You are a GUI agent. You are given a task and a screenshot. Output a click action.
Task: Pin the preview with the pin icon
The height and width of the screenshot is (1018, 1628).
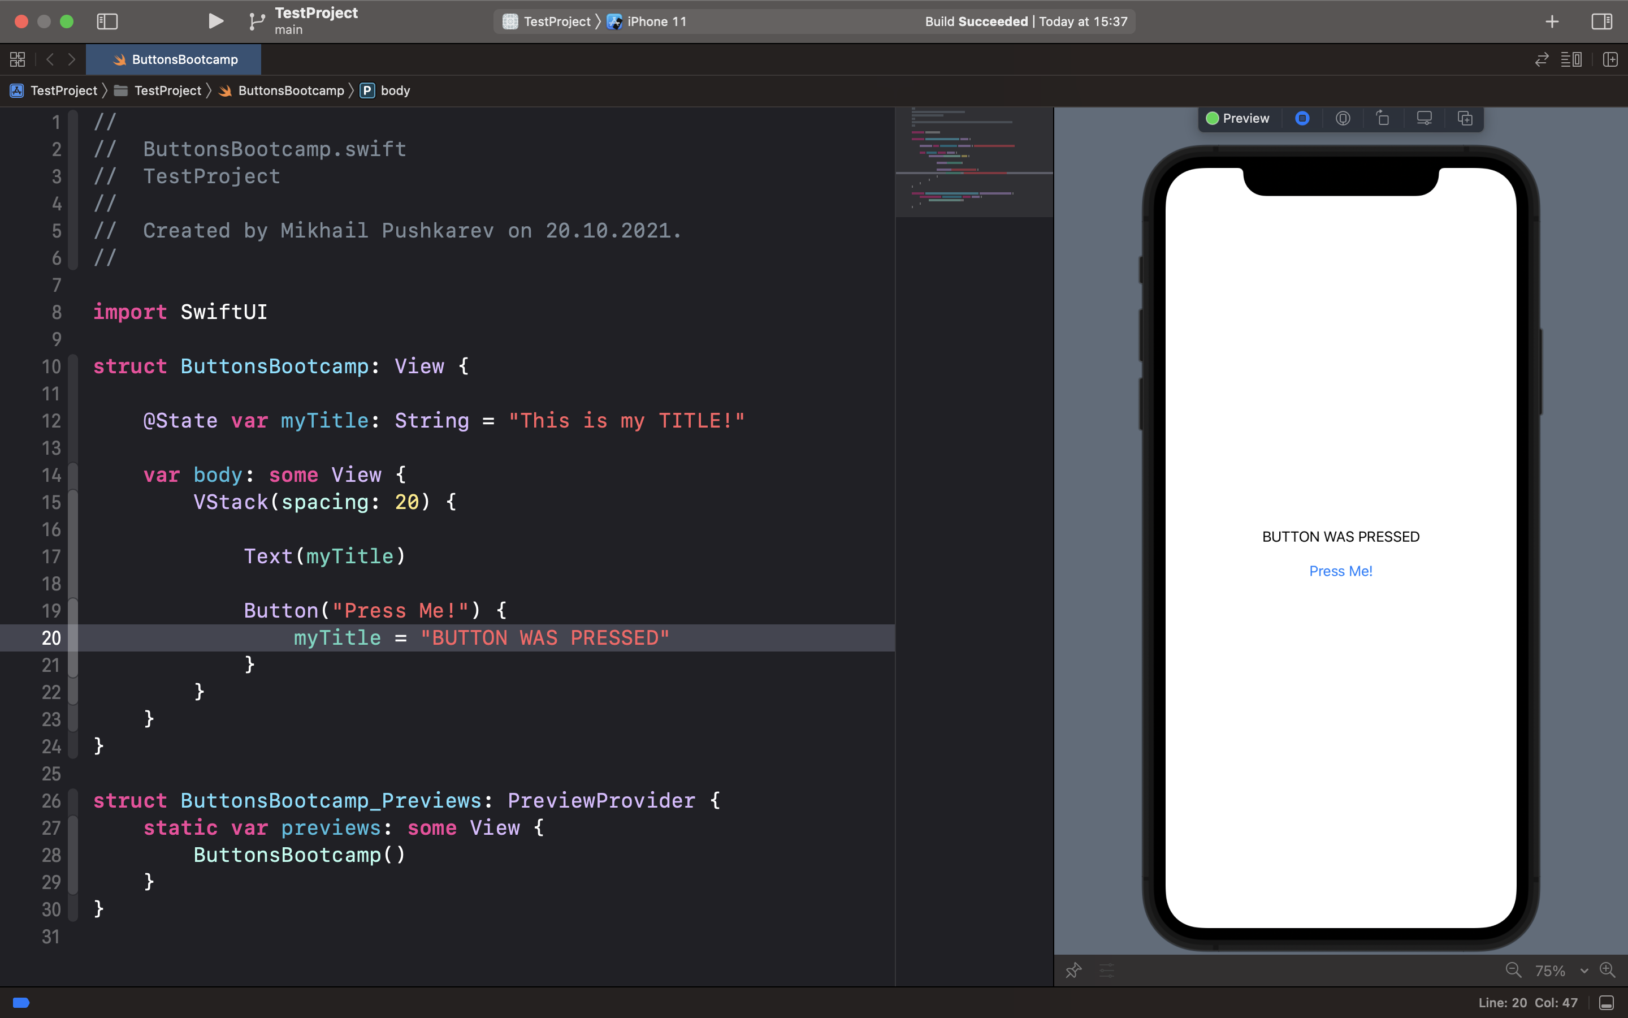1073,970
